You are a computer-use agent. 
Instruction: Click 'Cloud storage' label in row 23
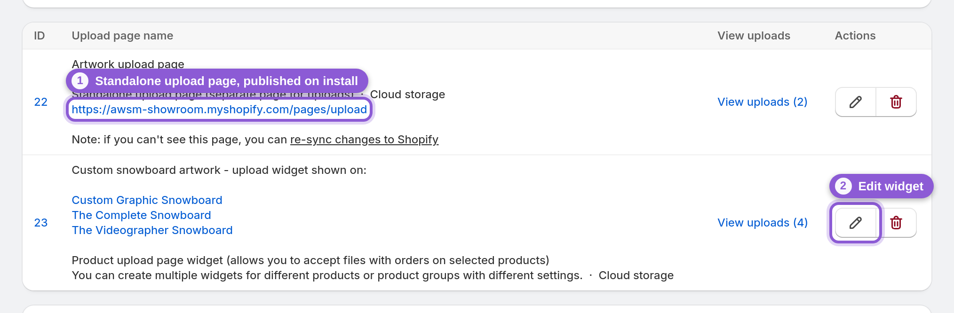[x=636, y=275]
